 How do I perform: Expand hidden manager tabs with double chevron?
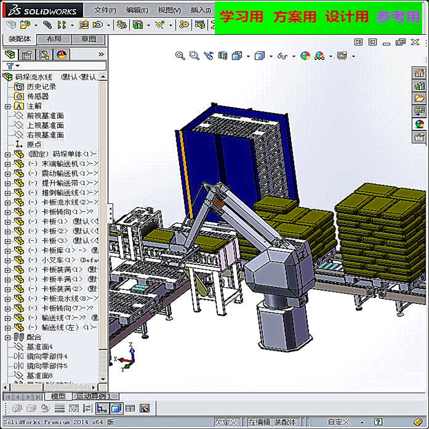(x=101, y=54)
